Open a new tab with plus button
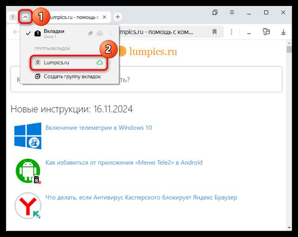Screen dimensions: 298x237 point(118,17)
